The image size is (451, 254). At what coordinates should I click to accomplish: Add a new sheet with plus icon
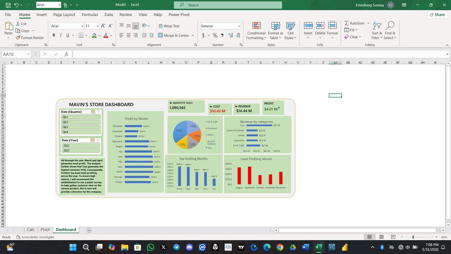click(89, 230)
